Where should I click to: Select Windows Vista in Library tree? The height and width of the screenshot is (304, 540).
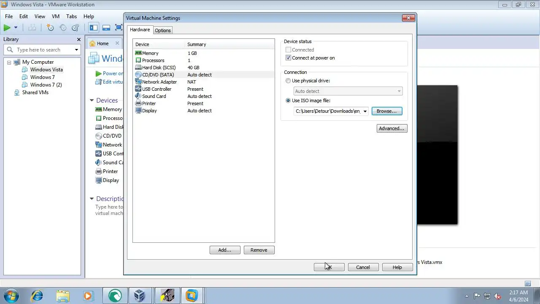(x=46, y=70)
